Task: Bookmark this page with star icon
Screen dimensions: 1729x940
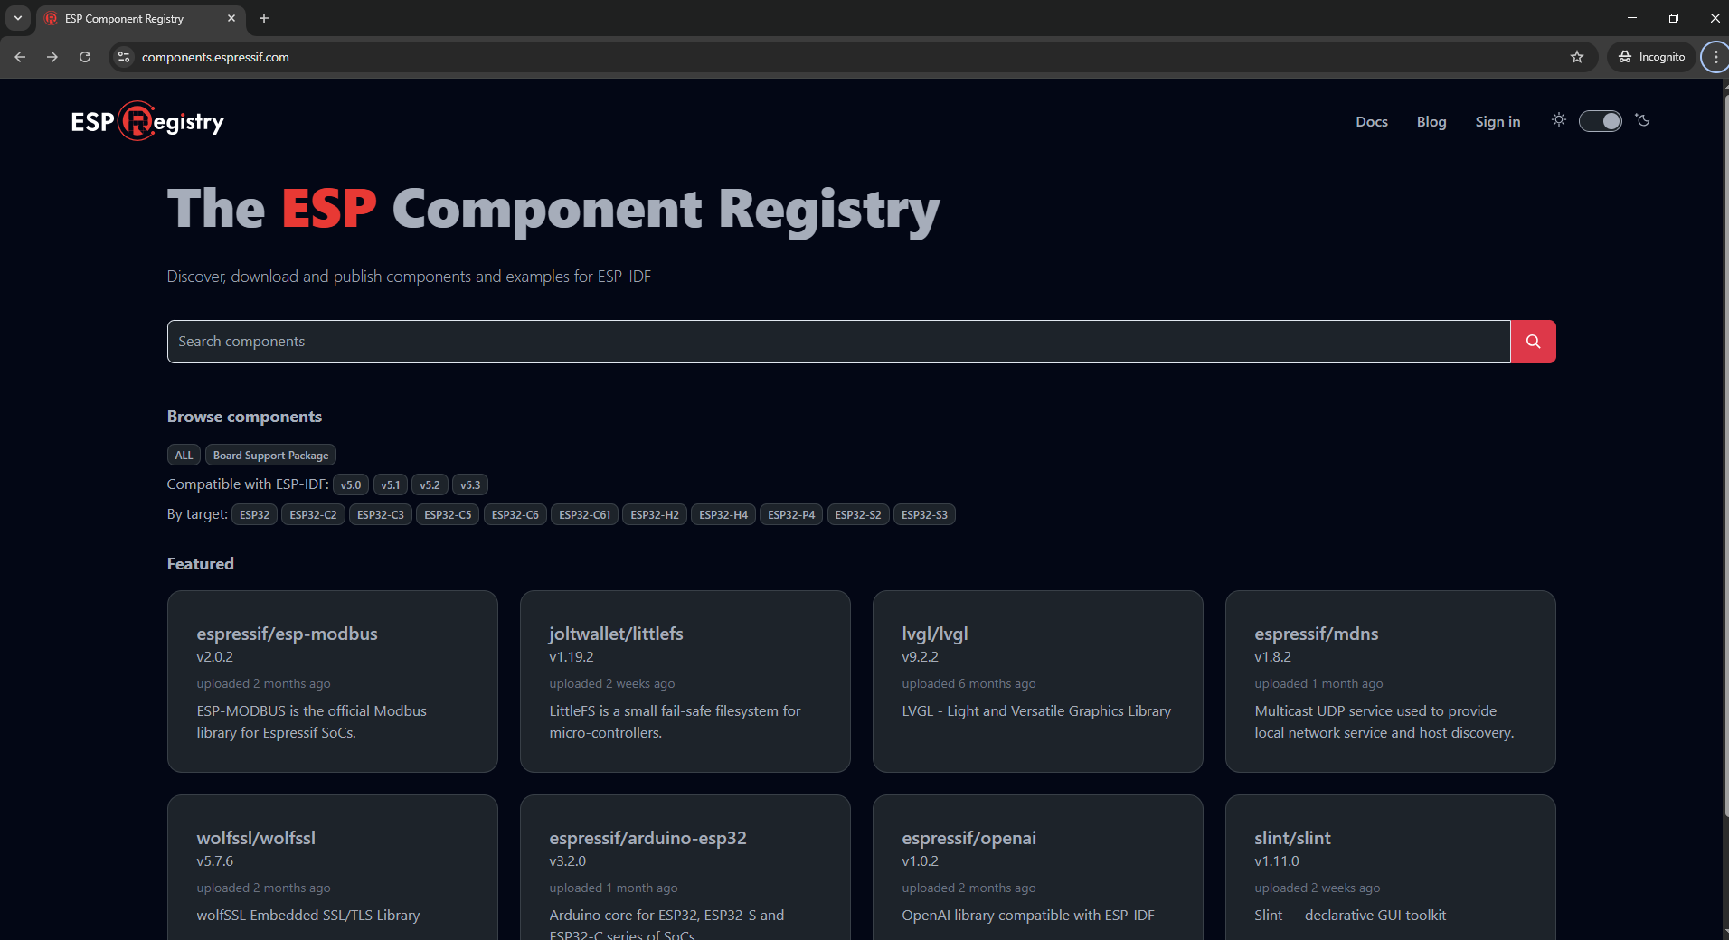Action: [x=1577, y=57]
